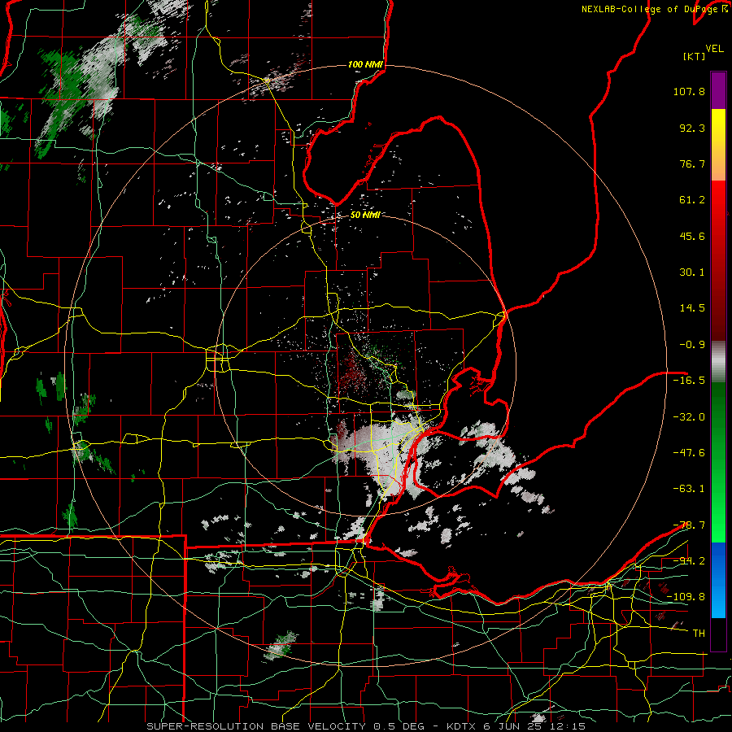Image resolution: width=732 pixels, height=732 pixels.
Task: Select the -47.6 velocity scale value
Action: pyautogui.click(x=689, y=453)
